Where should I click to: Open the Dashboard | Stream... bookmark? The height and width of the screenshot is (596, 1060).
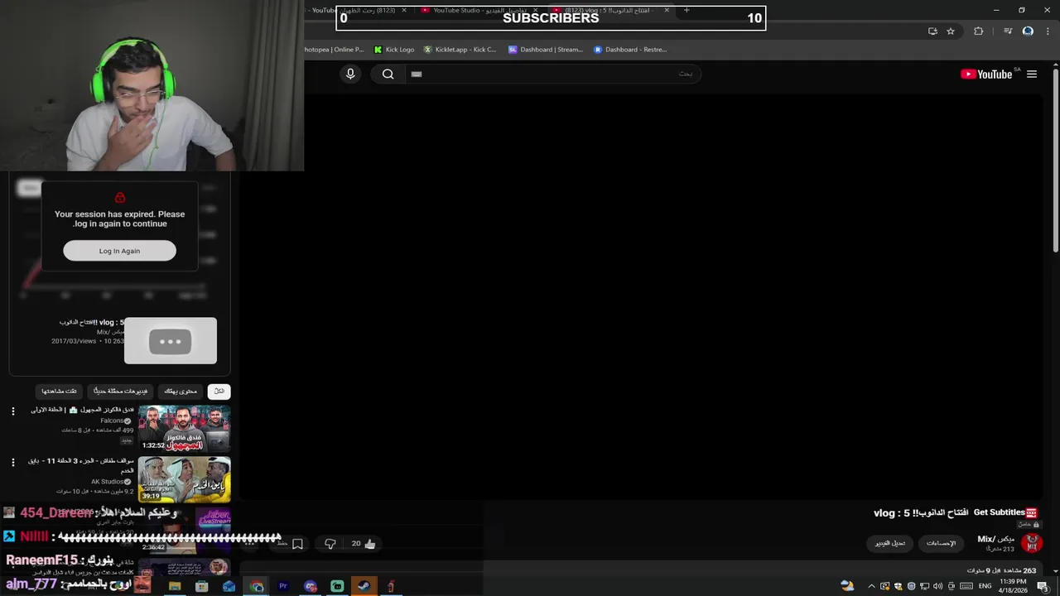pyautogui.click(x=546, y=50)
